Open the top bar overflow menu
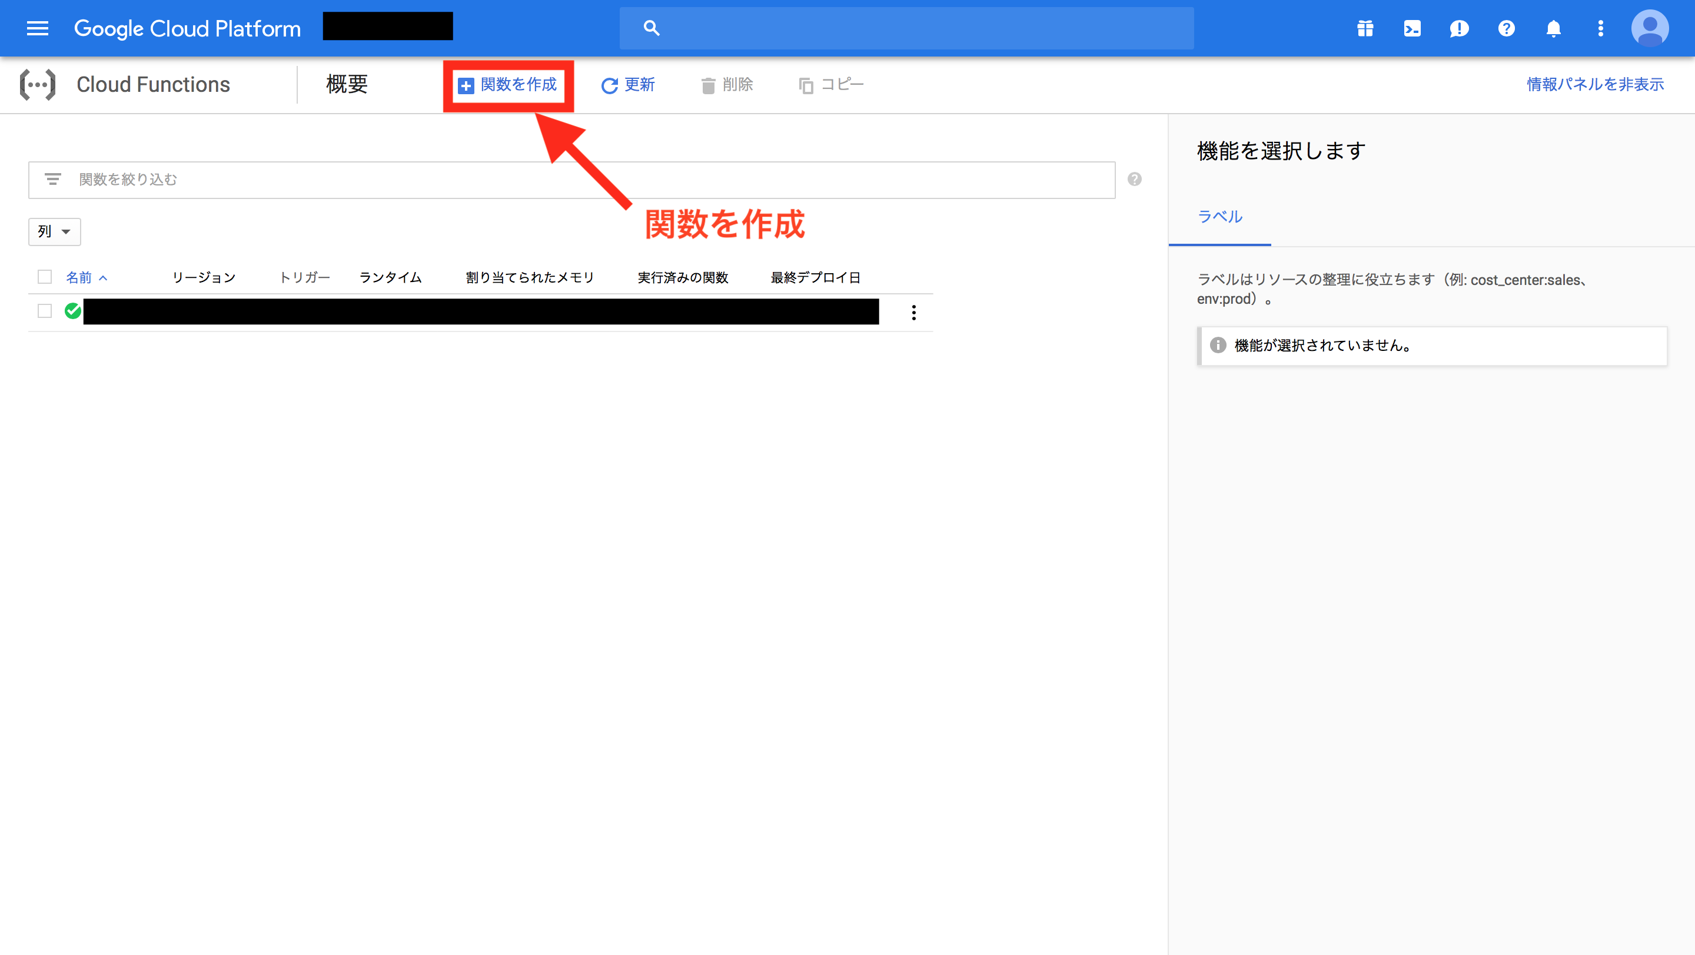1695x955 pixels. click(1601, 28)
